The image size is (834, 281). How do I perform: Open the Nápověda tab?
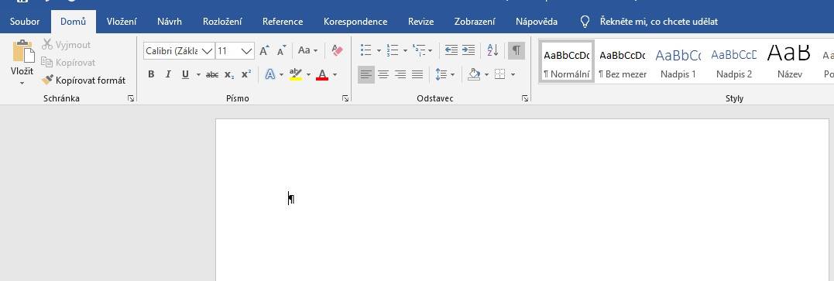536,22
